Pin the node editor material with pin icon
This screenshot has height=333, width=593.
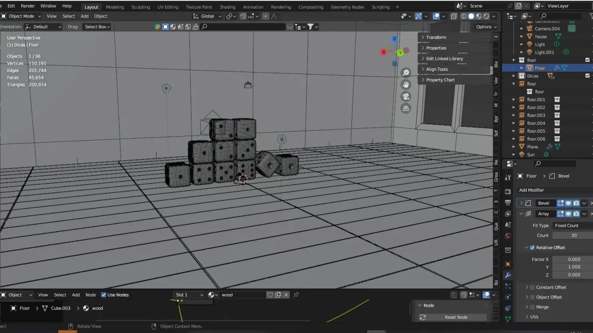tap(296, 295)
